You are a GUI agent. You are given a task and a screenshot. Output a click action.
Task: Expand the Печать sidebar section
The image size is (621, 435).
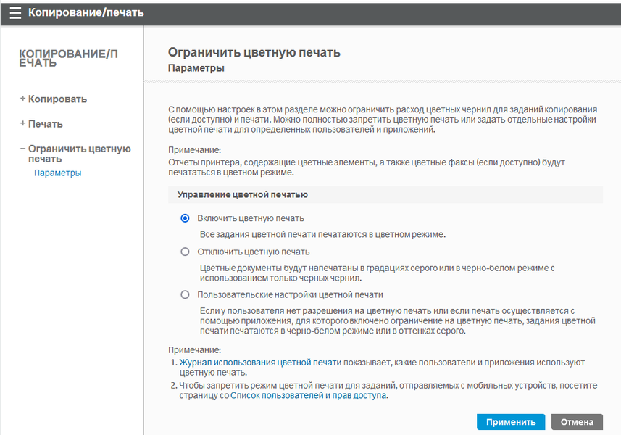click(41, 123)
